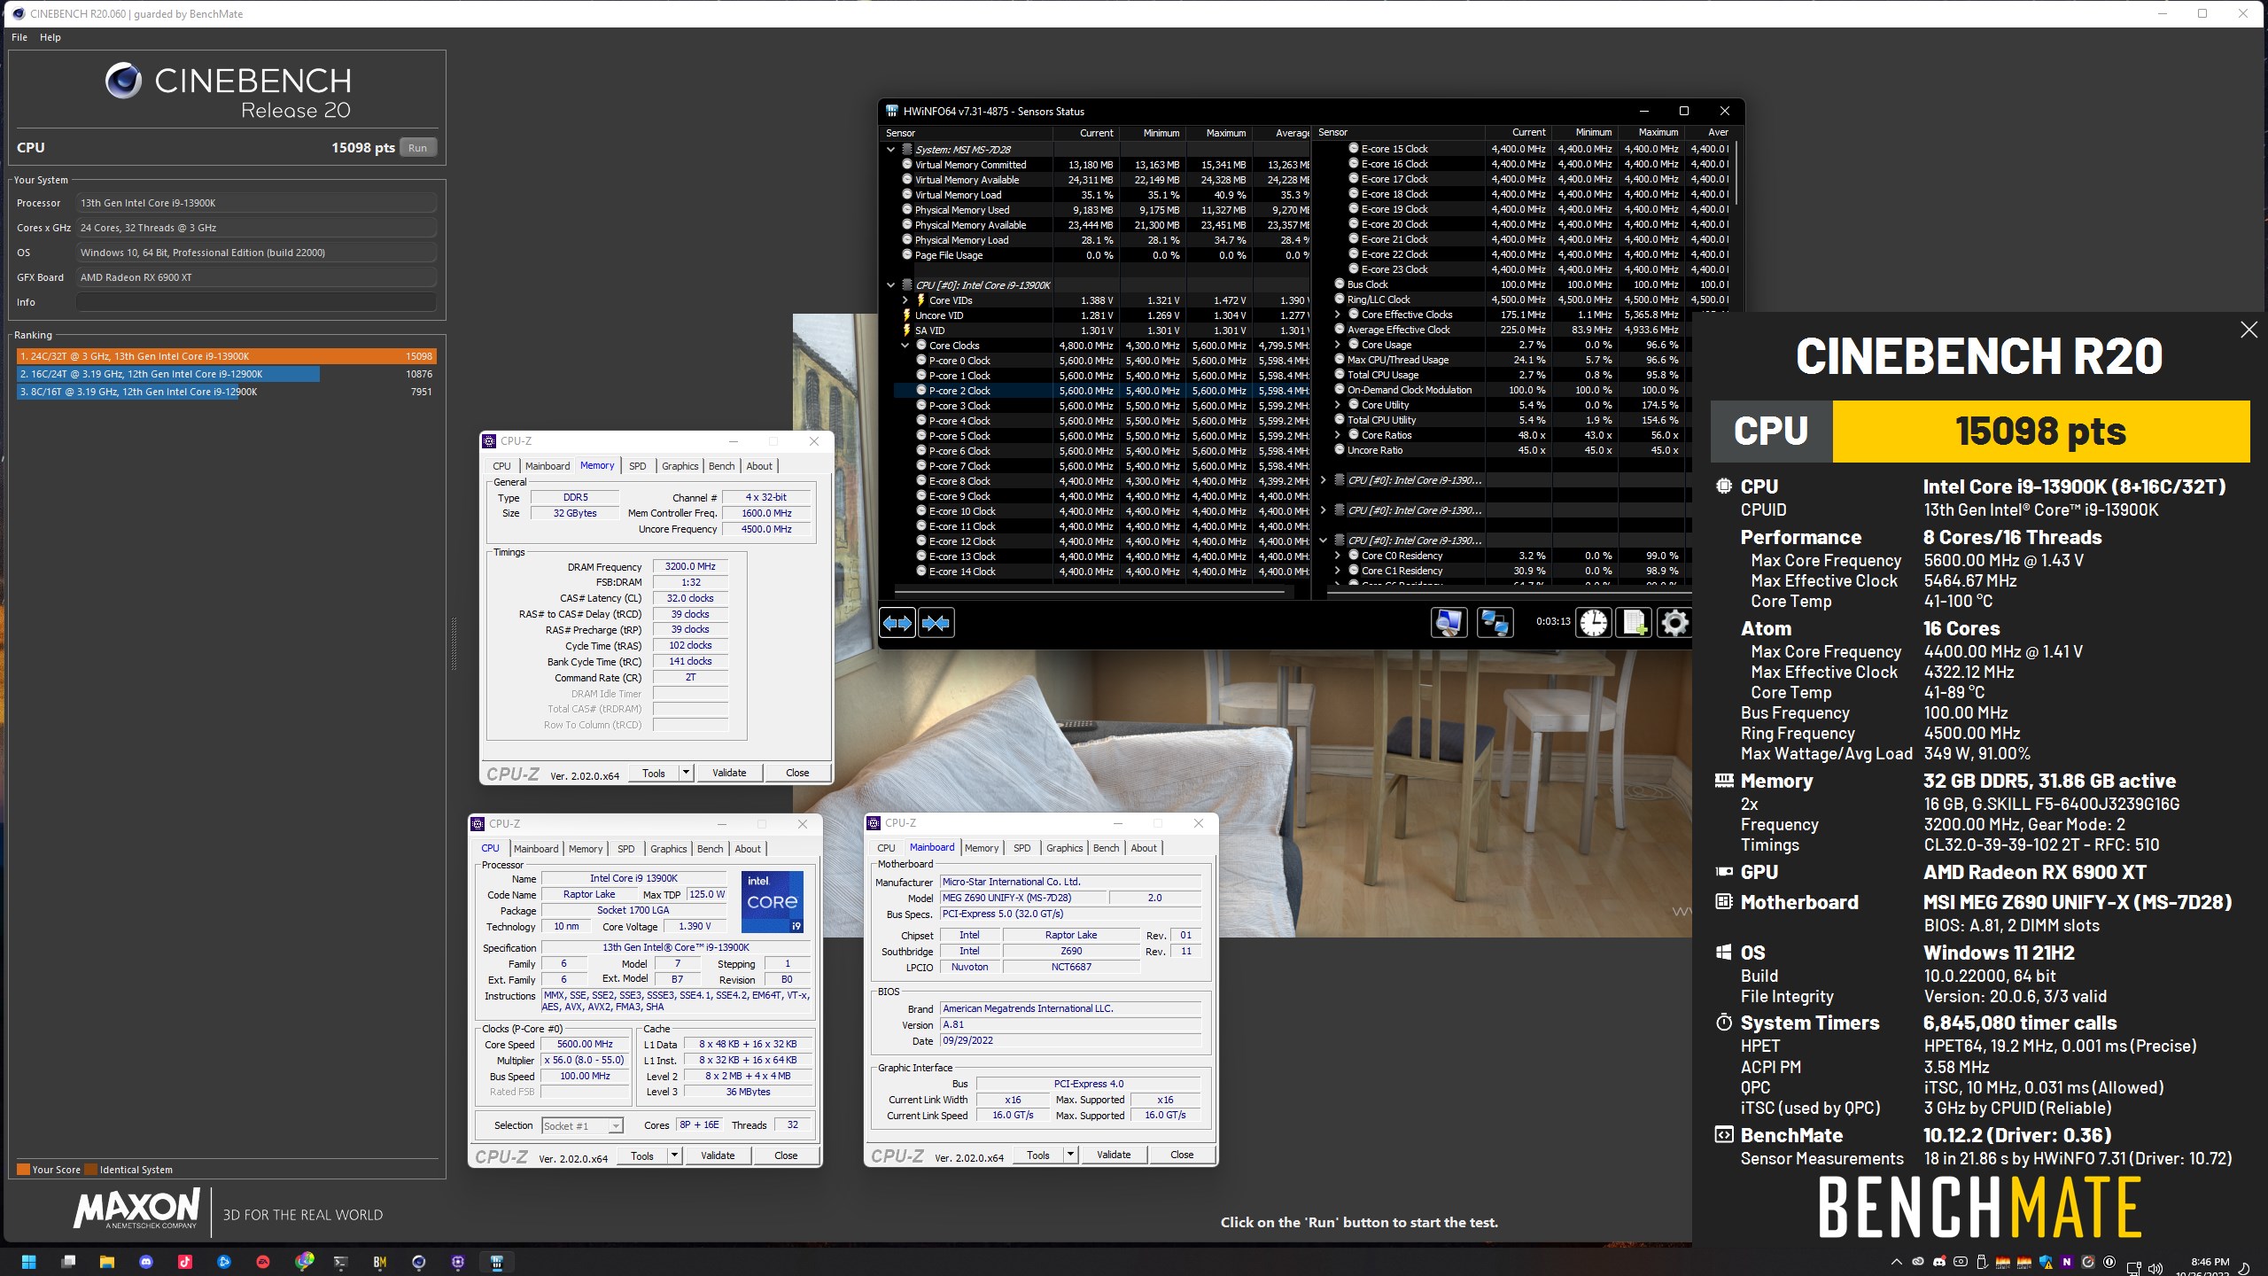Collapse CPU Intel Core i9-13900K sensor group
This screenshot has width=2268, height=1276.
click(891, 285)
